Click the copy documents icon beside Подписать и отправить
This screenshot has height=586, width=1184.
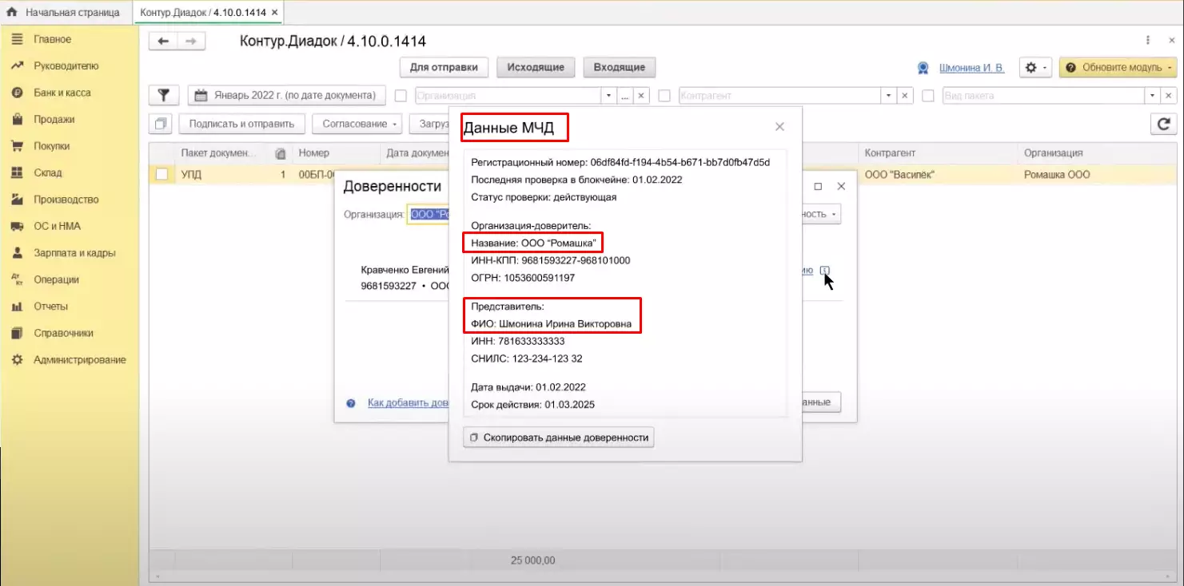162,124
